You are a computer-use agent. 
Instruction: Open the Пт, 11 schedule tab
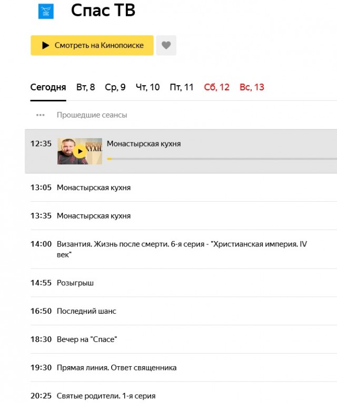(x=182, y=87)
